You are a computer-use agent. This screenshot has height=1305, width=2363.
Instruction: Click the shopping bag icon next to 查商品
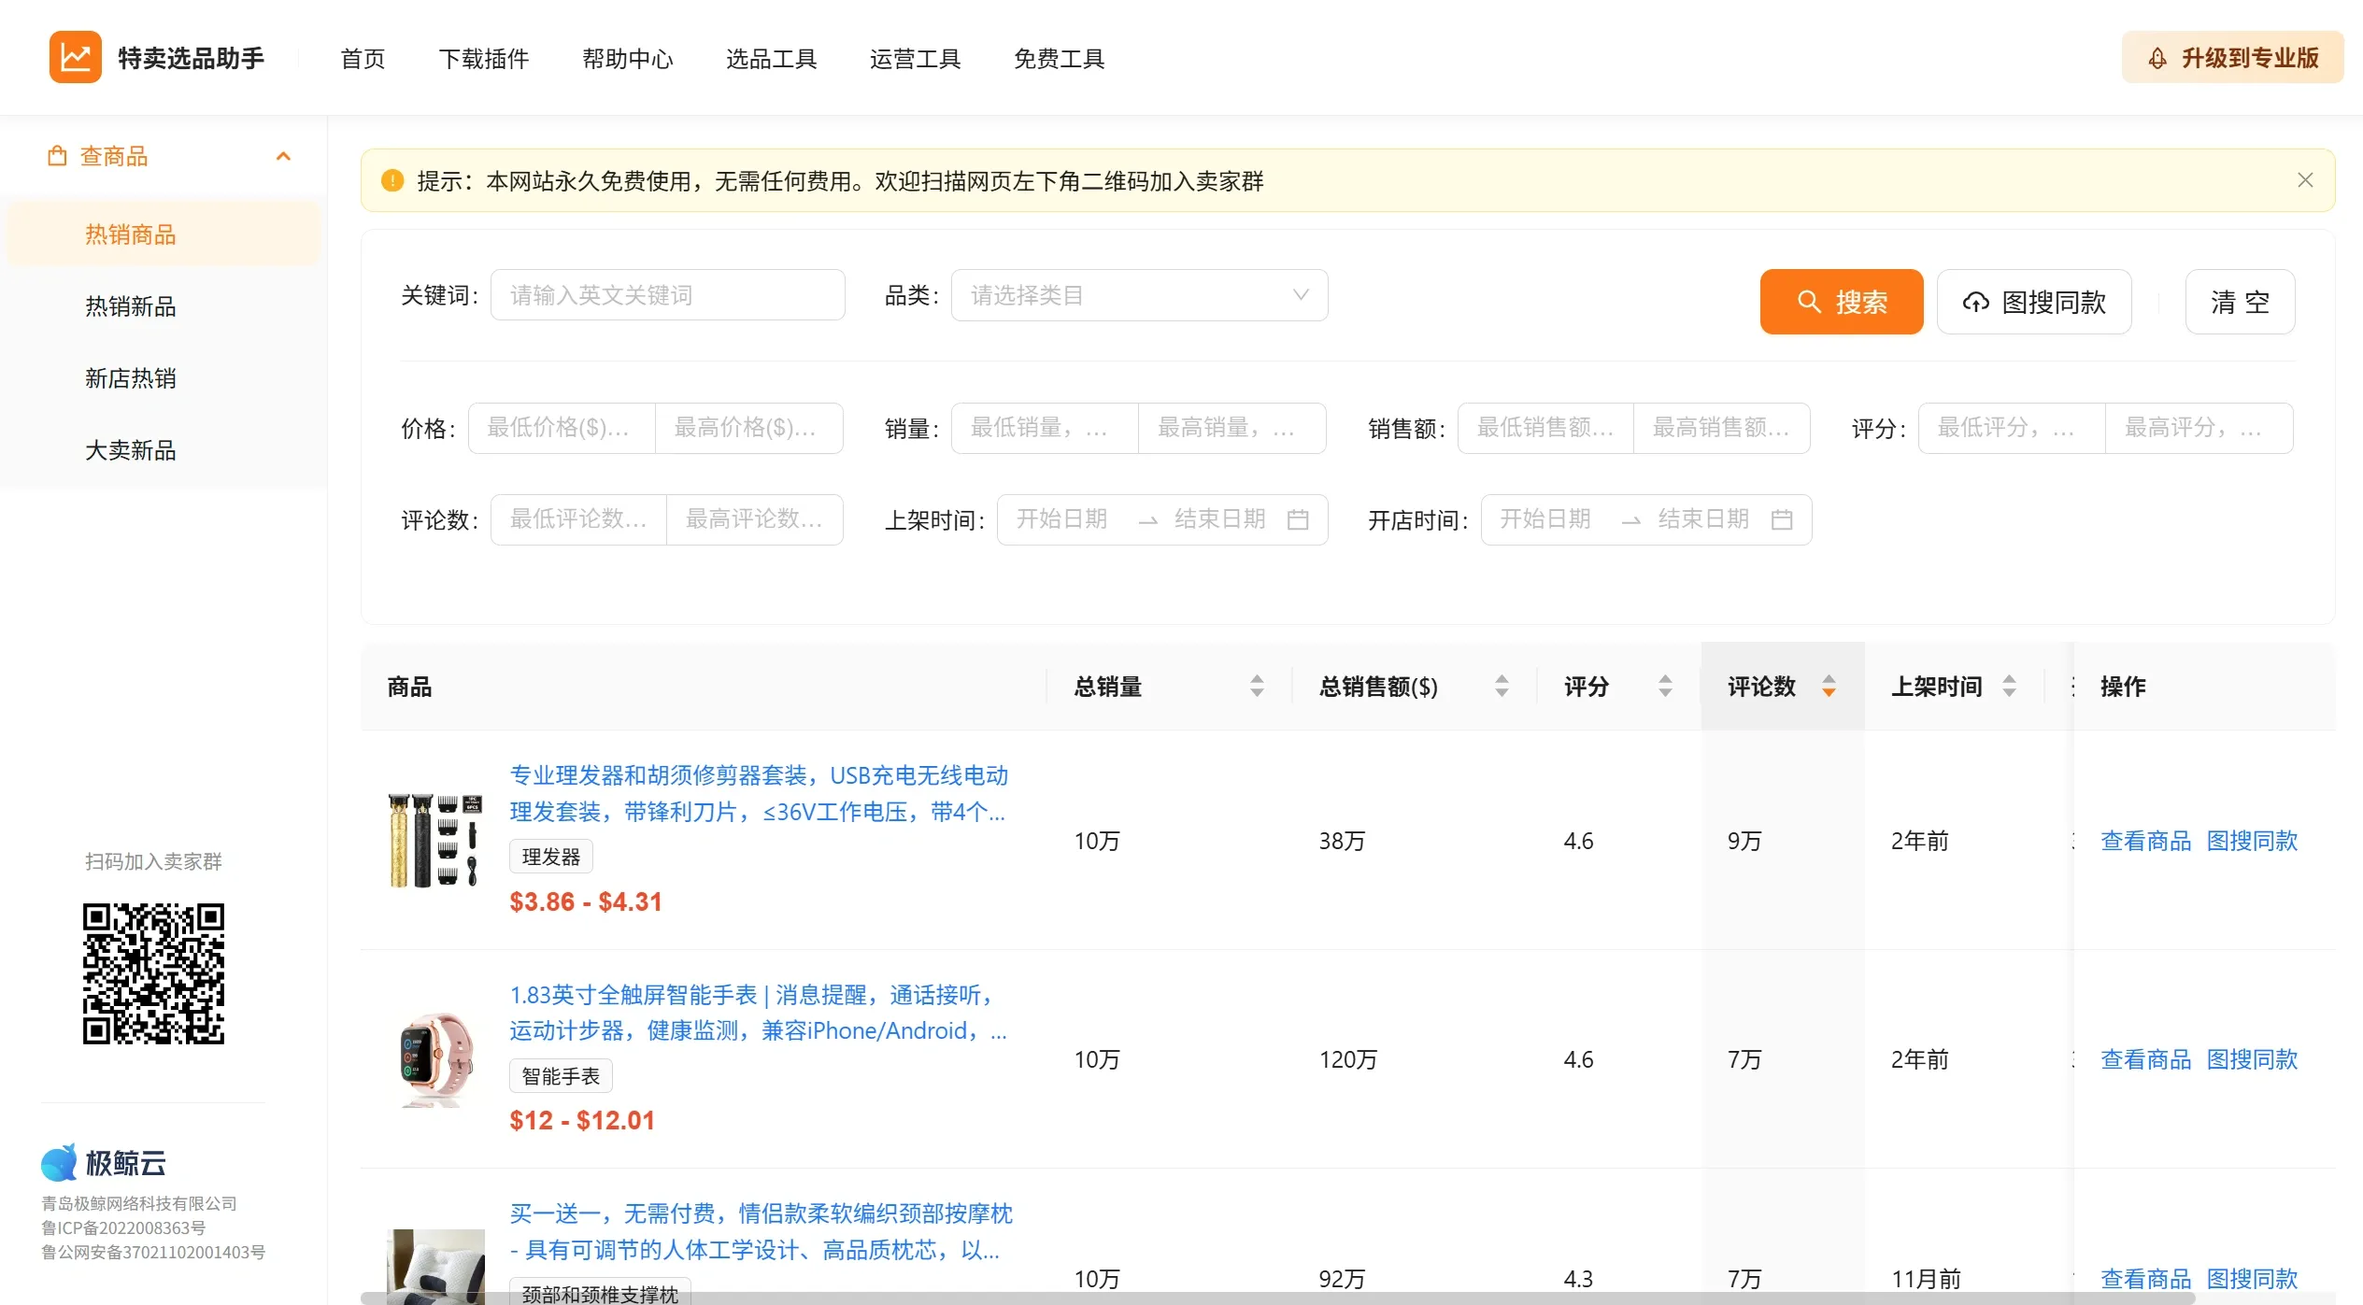[58, 155]
